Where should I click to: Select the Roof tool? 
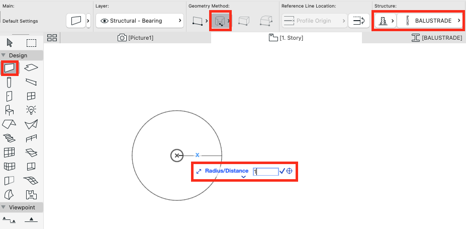(x=9, y=124)
